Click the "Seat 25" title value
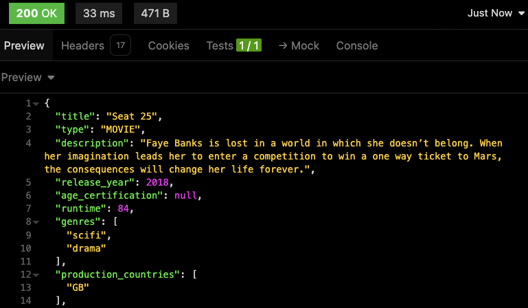The width and height of the screenshot is (528, 308). click(132, 116)
